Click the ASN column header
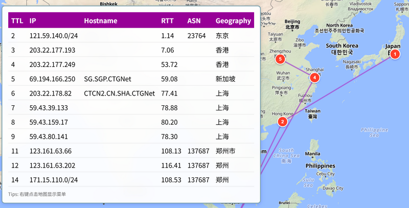 click(x=194, y=20)
